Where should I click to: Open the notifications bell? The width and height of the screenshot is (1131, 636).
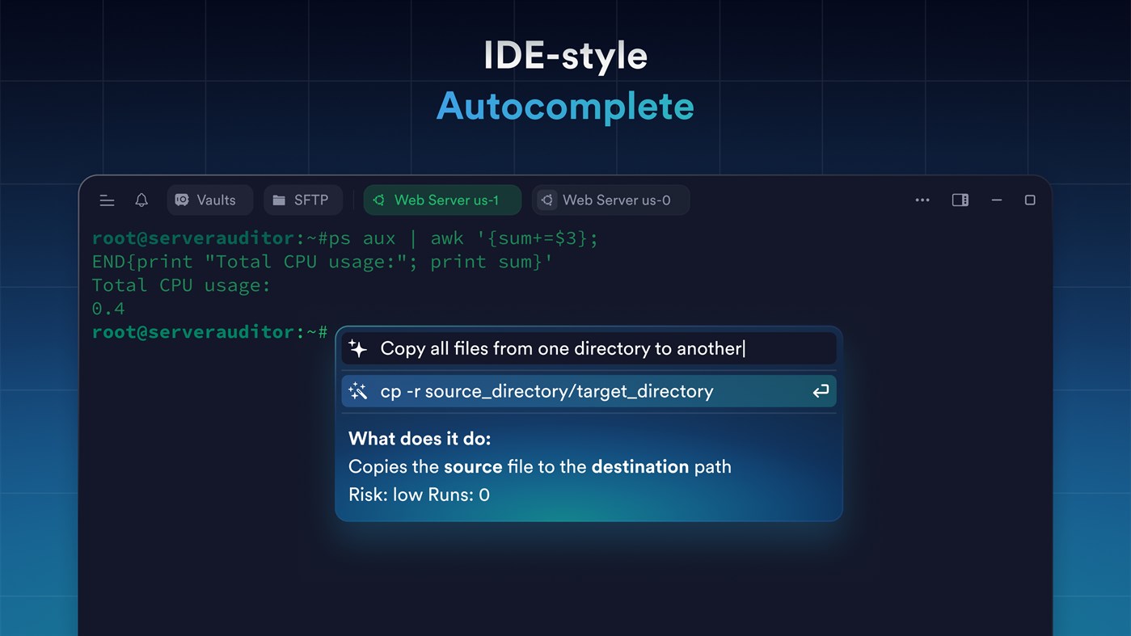pyautogui.click(x=141, y=200)
